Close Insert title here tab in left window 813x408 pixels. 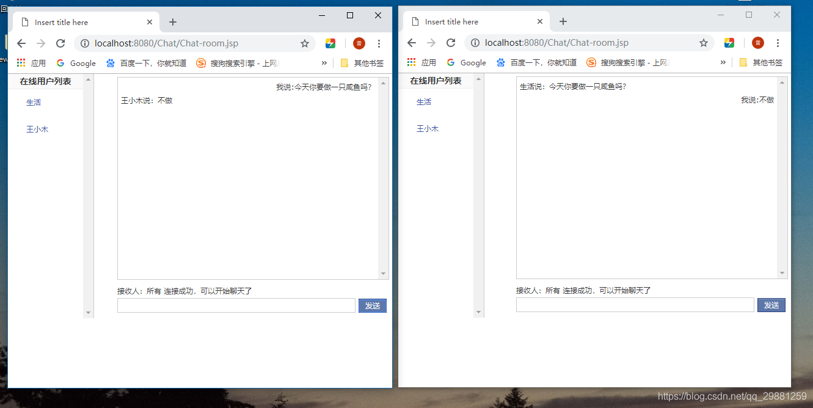pos(150,22)
